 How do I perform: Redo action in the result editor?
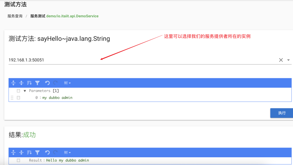pos(55,152)
